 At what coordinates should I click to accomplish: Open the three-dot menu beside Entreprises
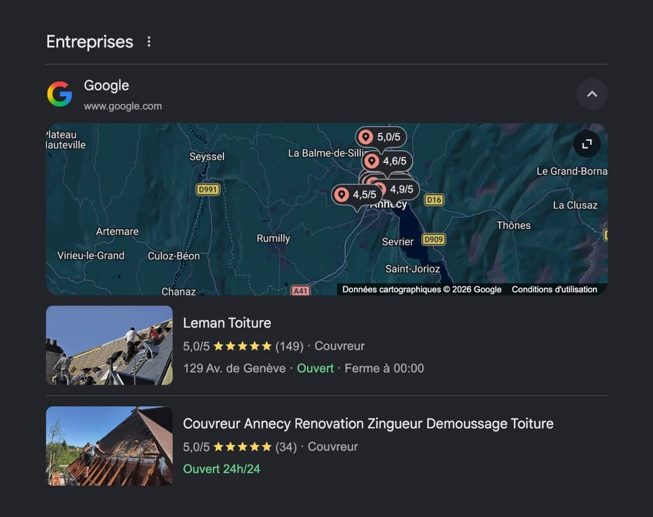click(149, 42)
